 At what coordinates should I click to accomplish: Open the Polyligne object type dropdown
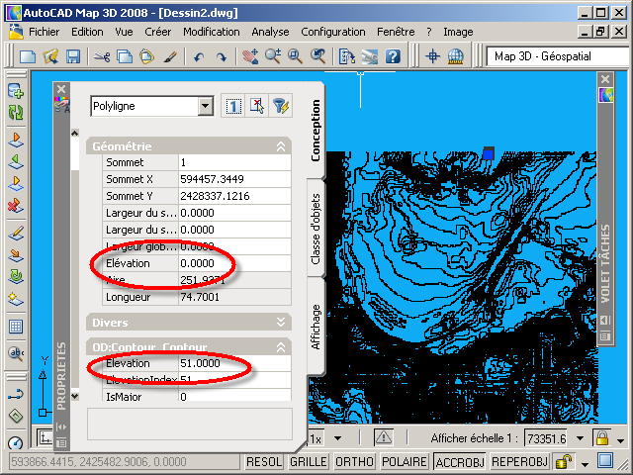[206, 106]
